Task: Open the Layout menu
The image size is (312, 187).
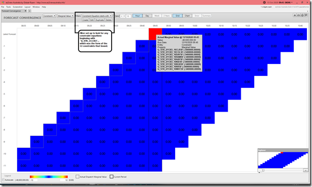Action: click(27, 7)
